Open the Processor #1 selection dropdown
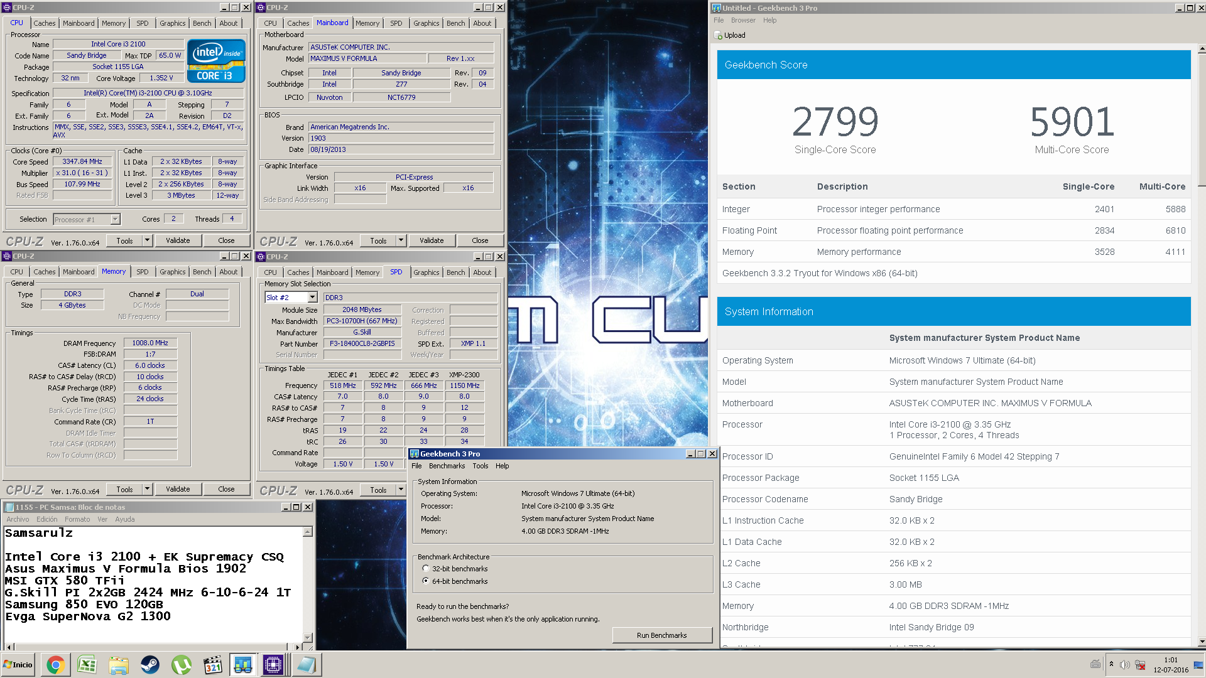 click(x=115, y=220)
